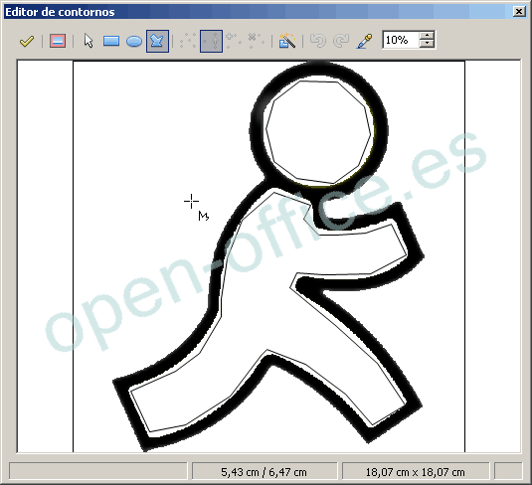Increase tolerance with the up spinner arrow
Image resolution: width=532 pixels, height=485 pixels.
427,35
